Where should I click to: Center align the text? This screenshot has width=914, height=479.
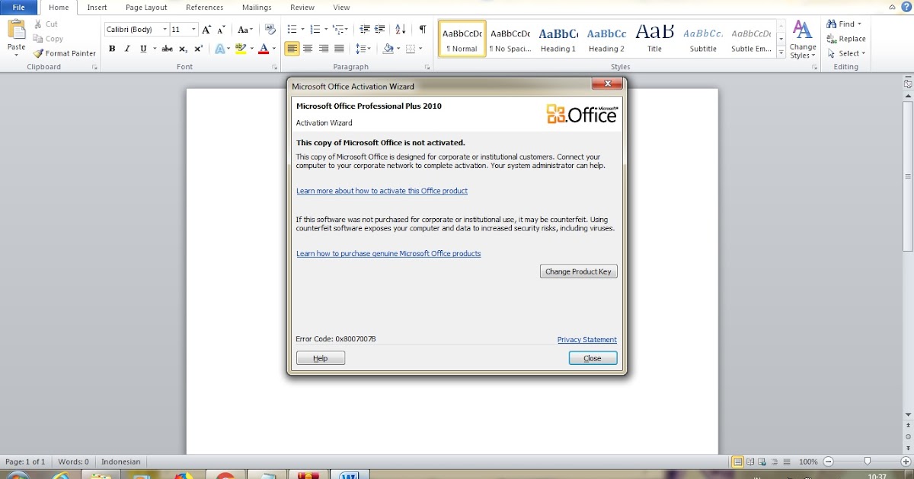point(308,49)
